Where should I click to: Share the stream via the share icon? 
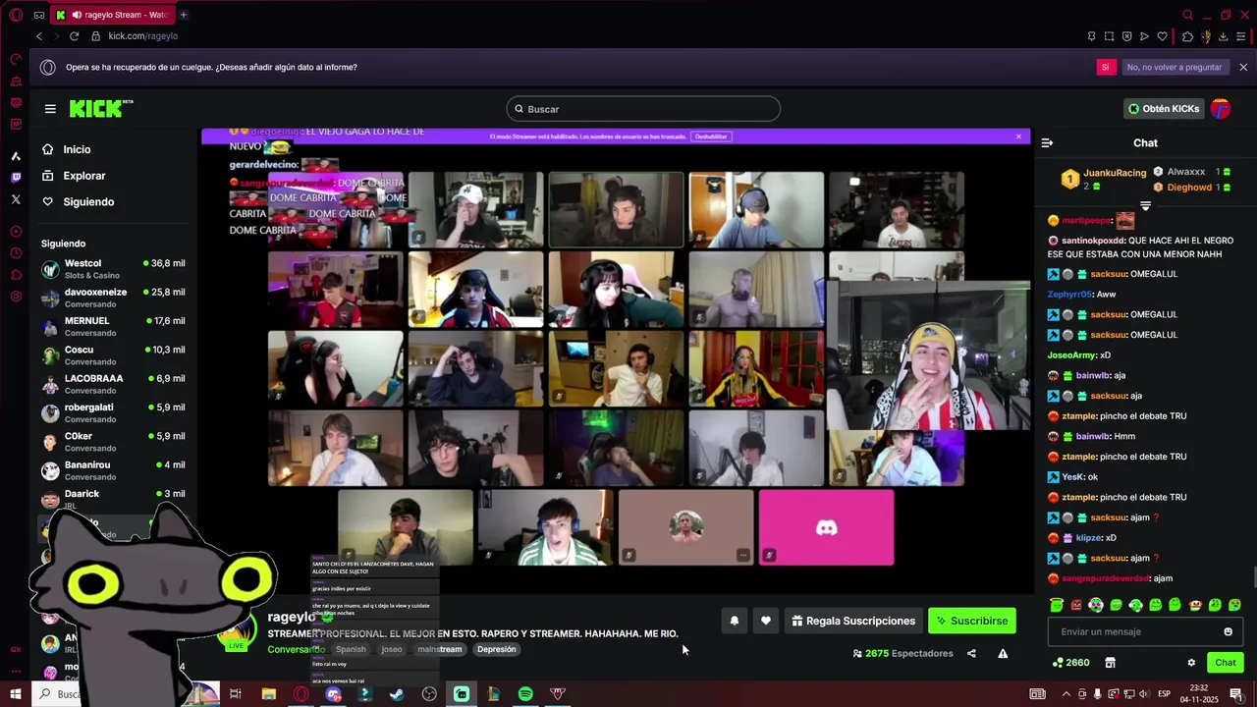click(x=971, y=653)
